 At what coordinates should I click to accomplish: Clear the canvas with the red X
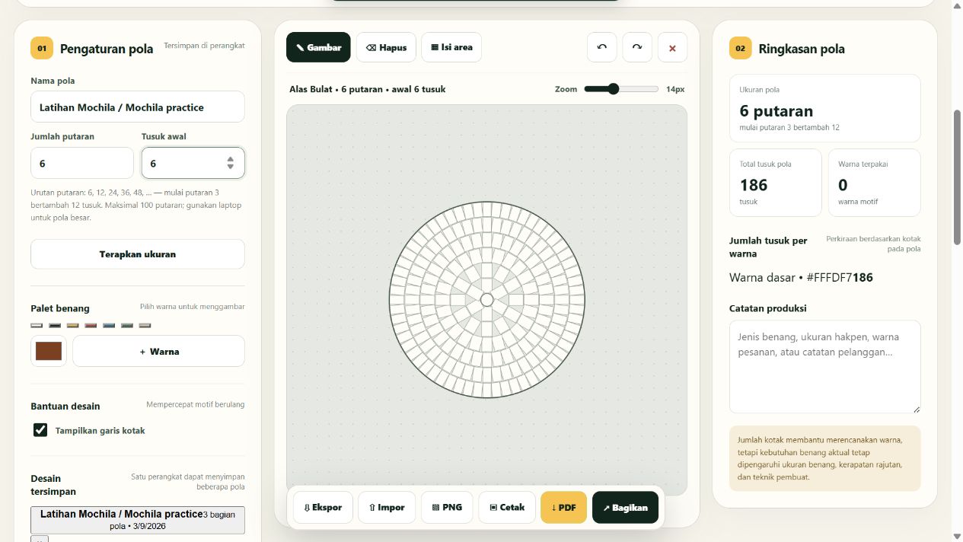pos(672,47)
